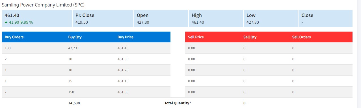Click the High price 461.40 cell
This screenshot has width=361, height=108.
coord(215,19)
